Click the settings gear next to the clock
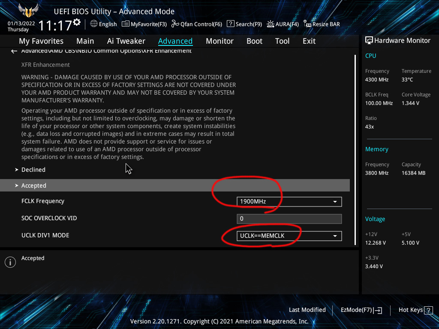 click(x=77, y=22)
